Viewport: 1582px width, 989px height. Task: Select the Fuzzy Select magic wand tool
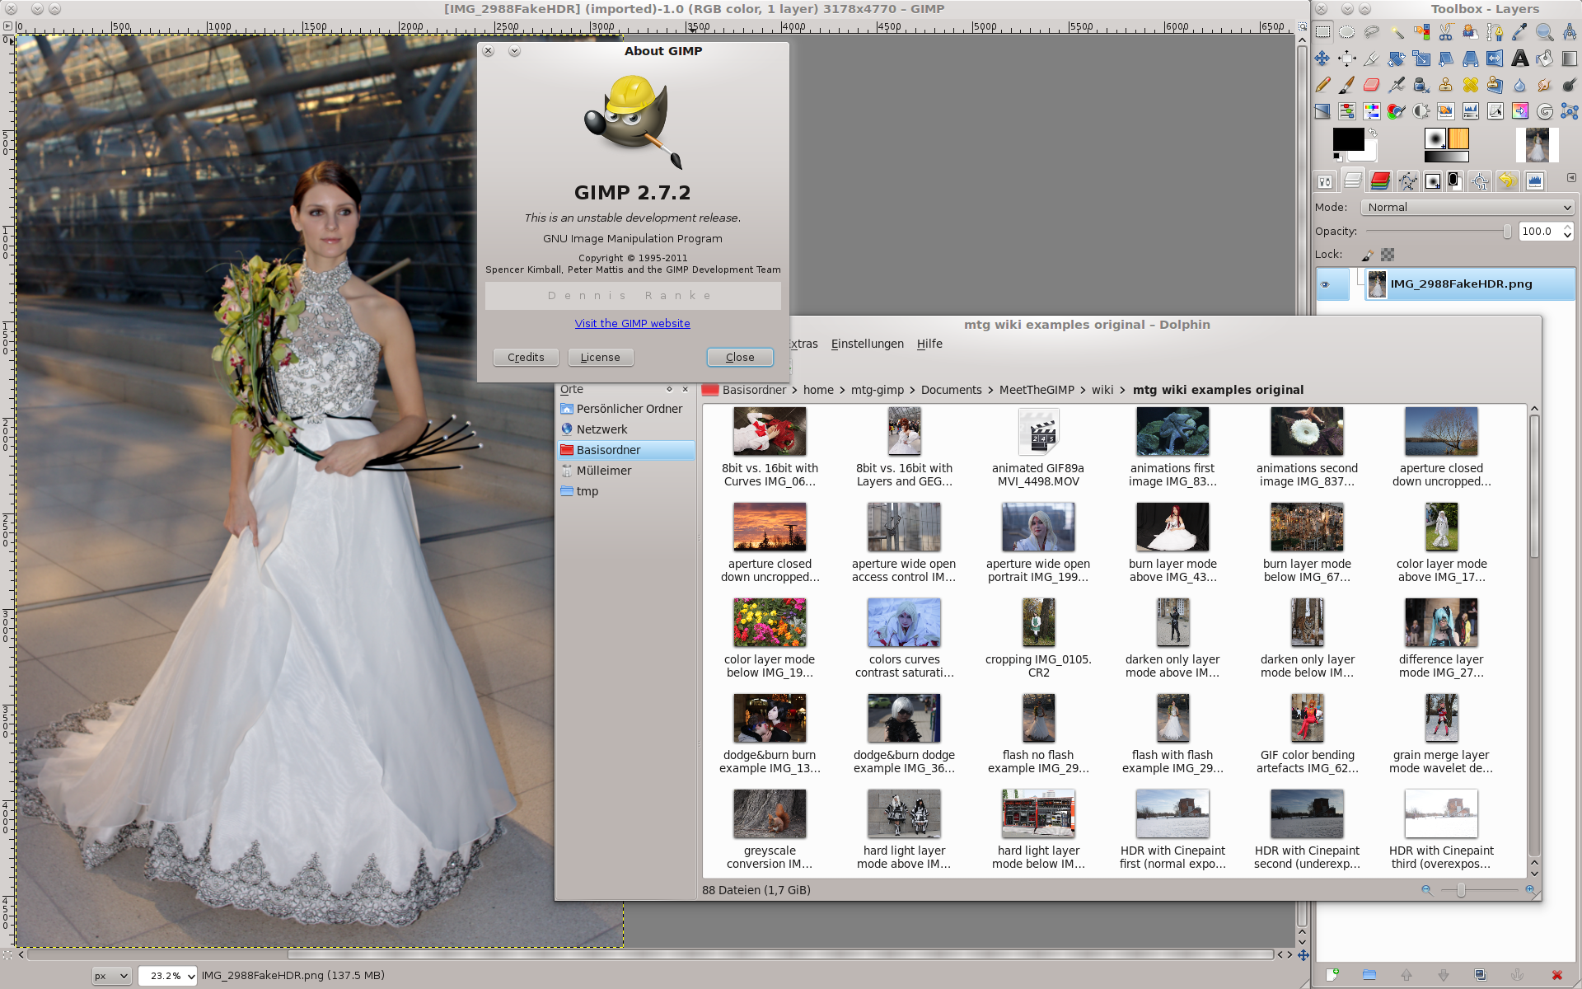coord(1396,32)
